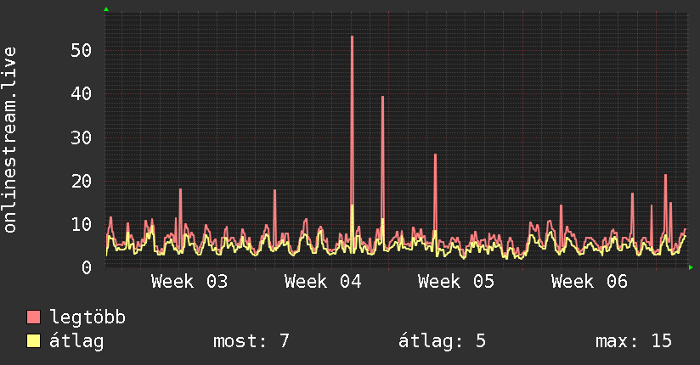Click the onlinestream.live vertical axis title

[x=10, y=140]
